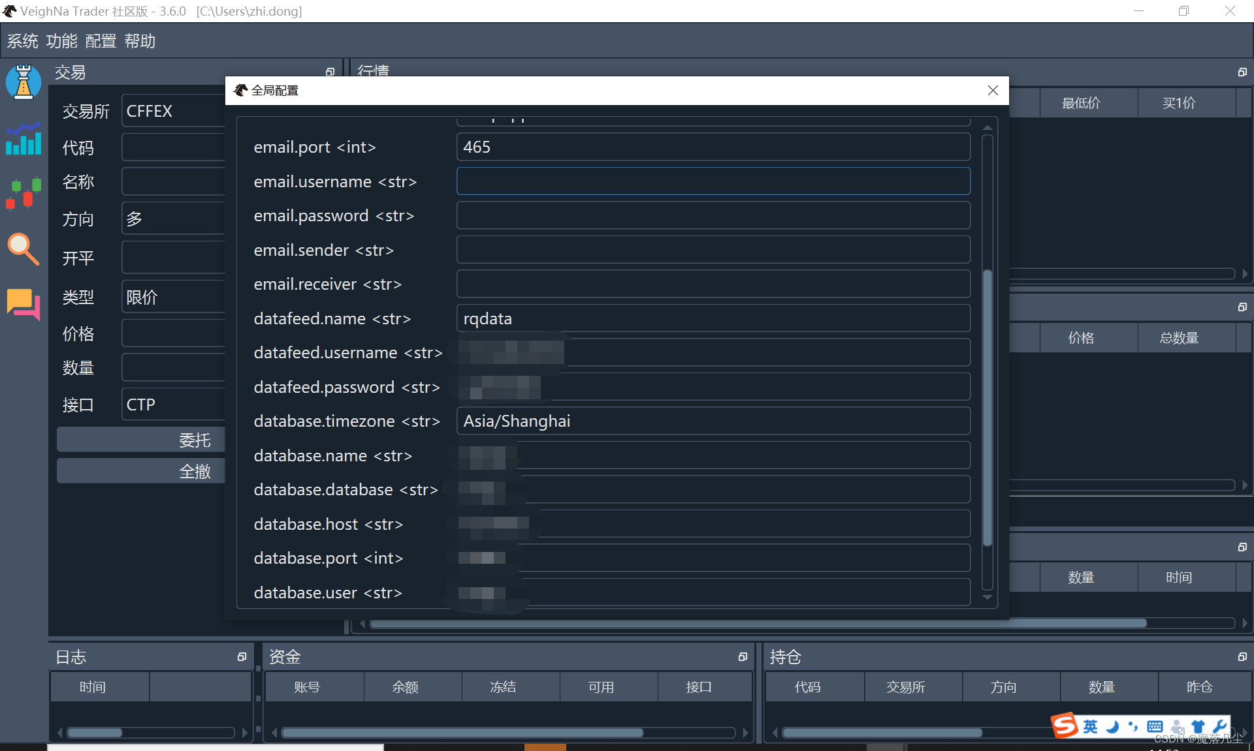This screenshot has width=1254, height=751.
Task: Open the 系统 menu
Action: [23, 41]
